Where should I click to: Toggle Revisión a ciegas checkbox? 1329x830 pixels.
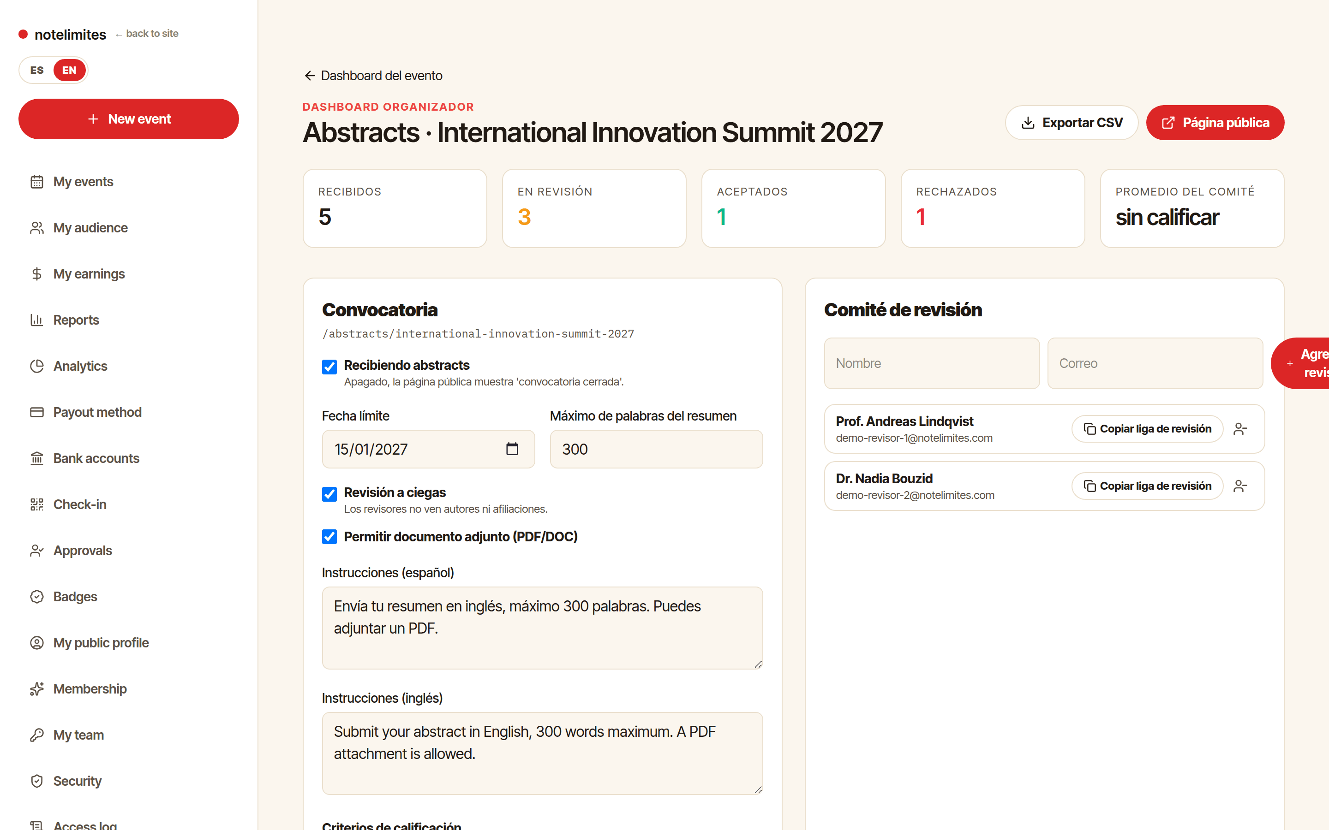pos(329,494)
